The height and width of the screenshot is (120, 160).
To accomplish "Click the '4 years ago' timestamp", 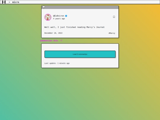I will pos(59,19).
